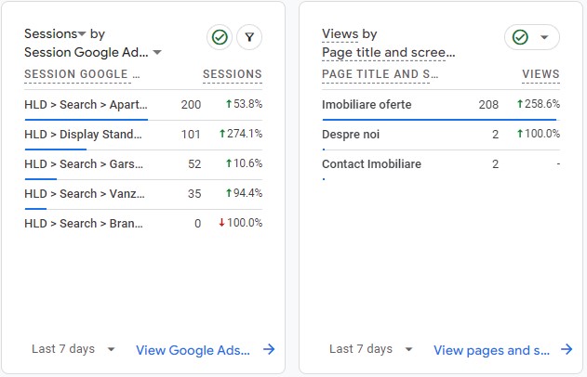Click green checkmark icon on Views card
The width and height of the screenshot is (587, 377).
click(521, 37)
